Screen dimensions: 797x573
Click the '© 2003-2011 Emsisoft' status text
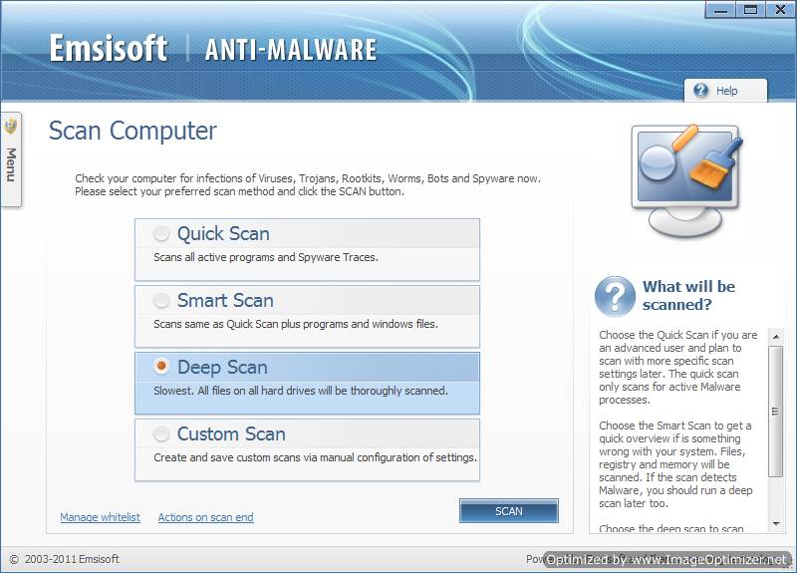tap(65, 559)
